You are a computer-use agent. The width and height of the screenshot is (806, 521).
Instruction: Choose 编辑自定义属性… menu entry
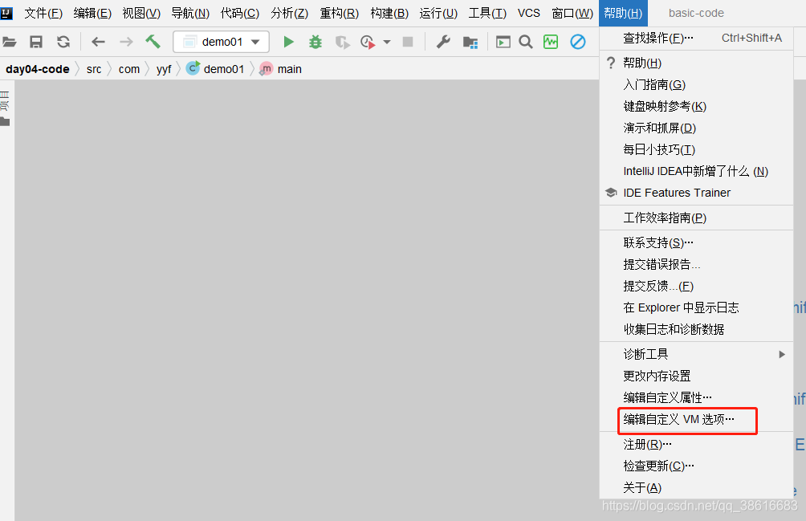pos(696,397)
